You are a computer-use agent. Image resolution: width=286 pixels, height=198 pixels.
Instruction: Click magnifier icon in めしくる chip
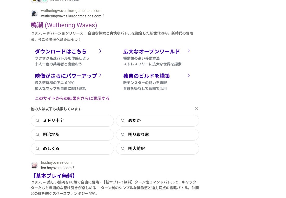pos(38,149)
